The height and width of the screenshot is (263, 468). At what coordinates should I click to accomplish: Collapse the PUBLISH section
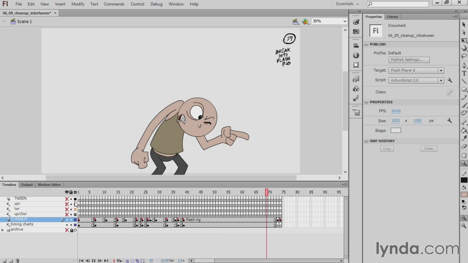(366, 45)
